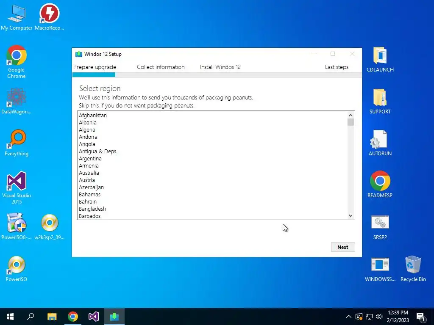The image size is (434, 325).
Task: Click region list scroll down arrow
Action: coord(351,216)
